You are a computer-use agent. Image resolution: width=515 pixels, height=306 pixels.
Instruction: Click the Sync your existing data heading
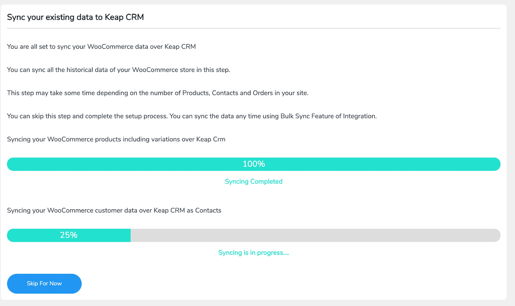click(x=75, y=17)
